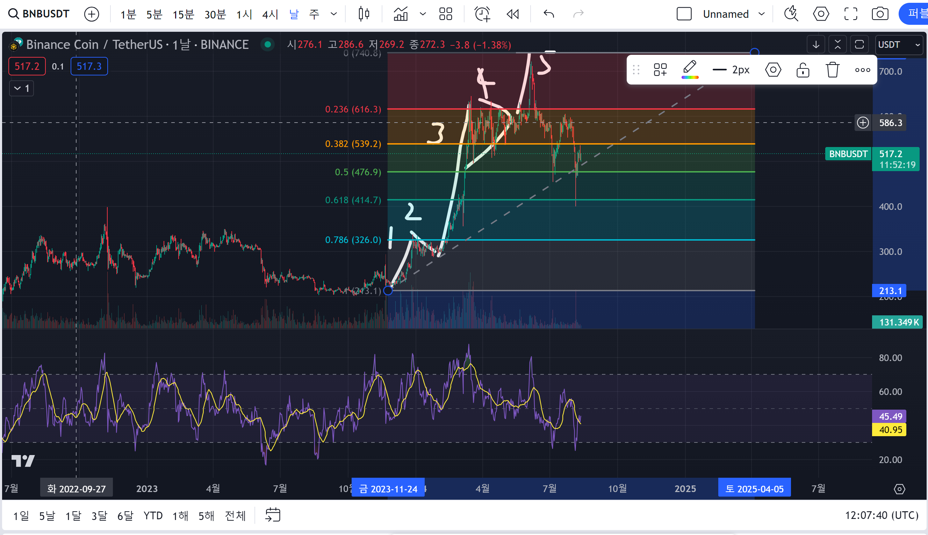
Task: Maximize the chart pane icon
Action: point(859,44)
